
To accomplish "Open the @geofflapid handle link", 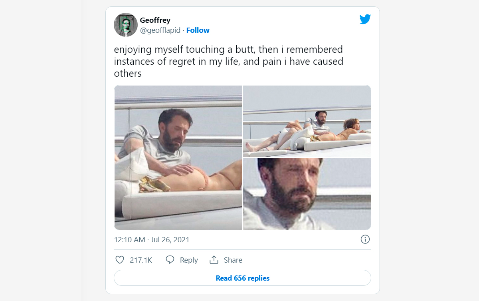I will pyautogui.click(x=160, y=30).
